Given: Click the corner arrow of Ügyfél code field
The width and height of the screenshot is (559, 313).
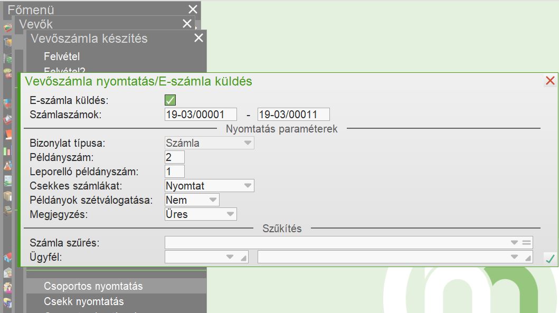Looking at the screenshot, I should pos(243,258).
